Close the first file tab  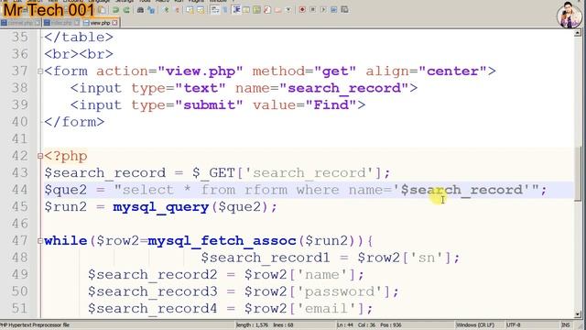click(37, 23)
